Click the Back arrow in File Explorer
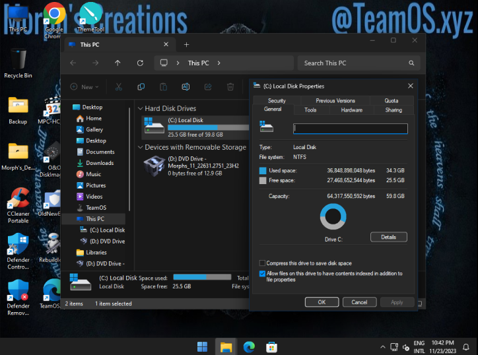Viewport: 478px width, 355px height. [x=73, y=63]
